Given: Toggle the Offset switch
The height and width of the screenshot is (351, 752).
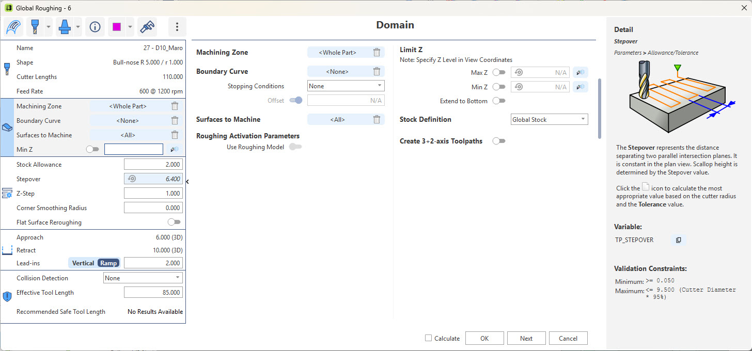Looking at the screenshot, I should [x=296, y=100].
